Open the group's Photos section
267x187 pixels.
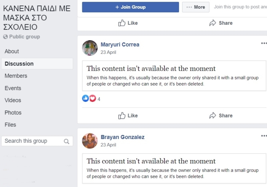tap(13, 112)
